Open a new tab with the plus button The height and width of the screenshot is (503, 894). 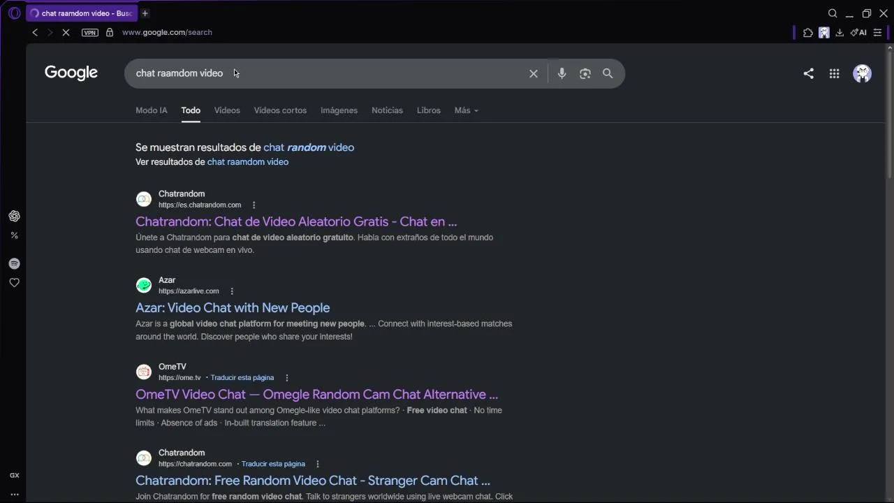145,13
